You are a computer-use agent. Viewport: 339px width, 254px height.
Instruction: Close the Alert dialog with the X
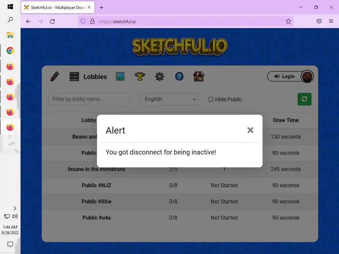coord(250,130)
